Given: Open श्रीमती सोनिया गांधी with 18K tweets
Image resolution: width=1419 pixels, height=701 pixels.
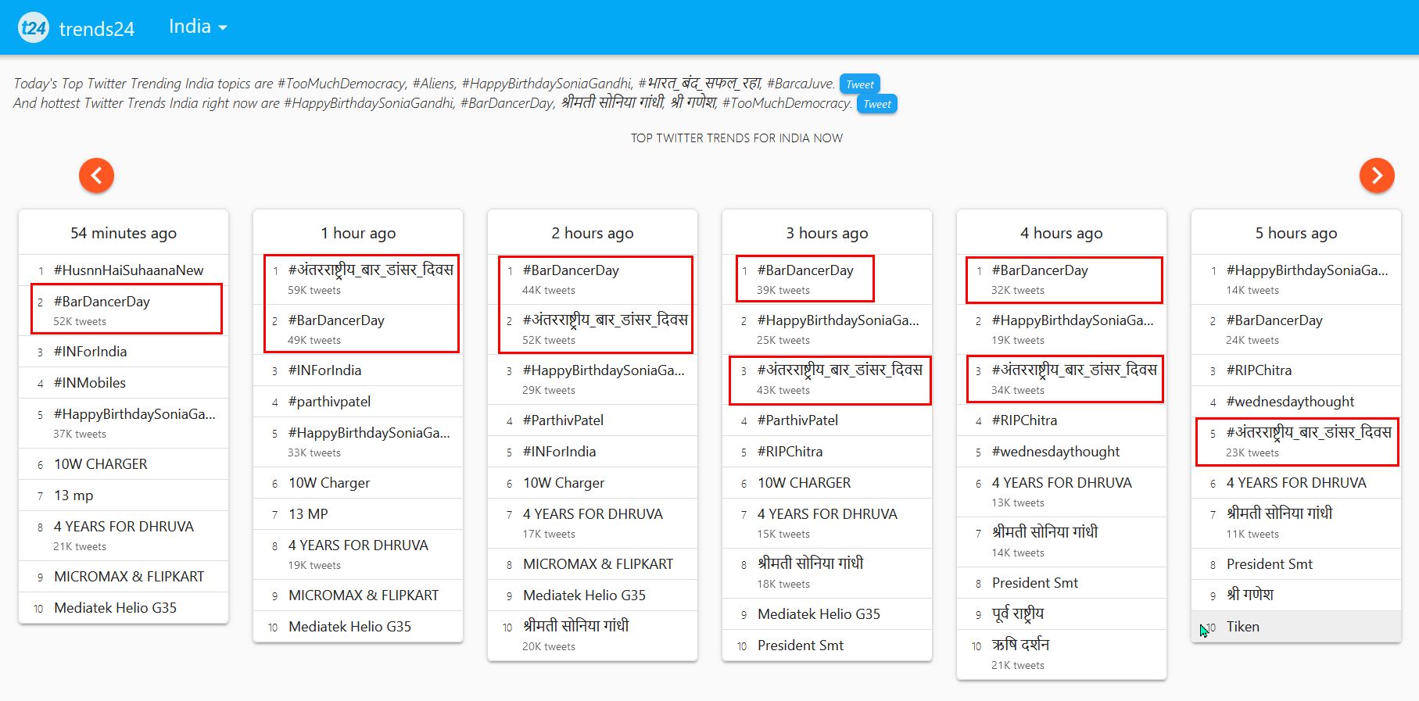Looking at the screenshot, I should [x=810, y=563].
